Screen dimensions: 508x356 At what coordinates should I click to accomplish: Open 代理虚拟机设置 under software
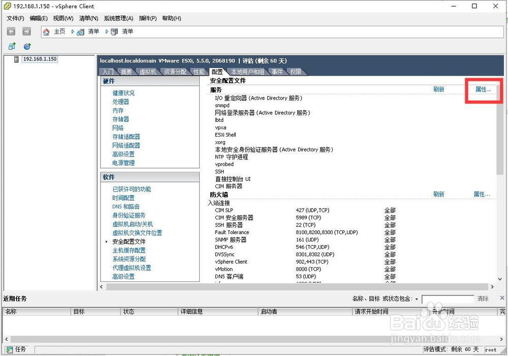pyautogui.click(x=132, y=268)
